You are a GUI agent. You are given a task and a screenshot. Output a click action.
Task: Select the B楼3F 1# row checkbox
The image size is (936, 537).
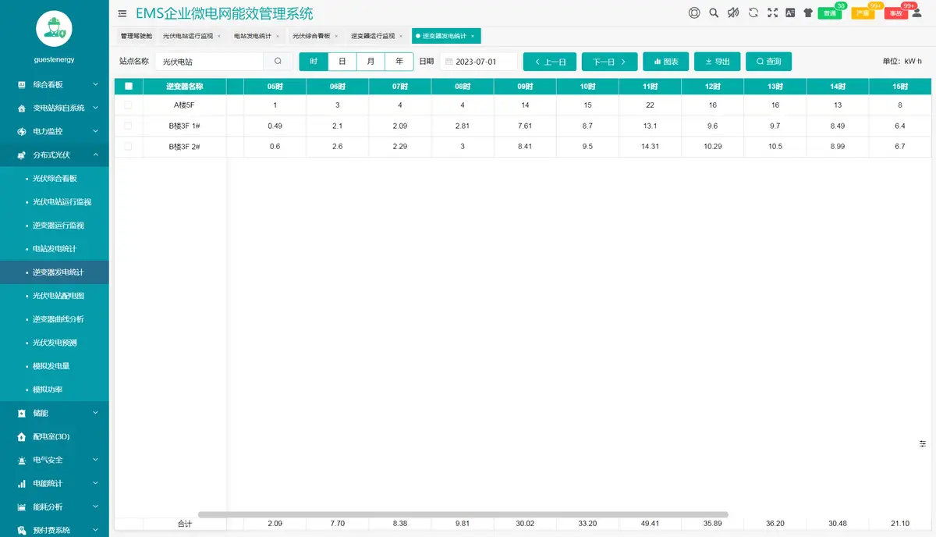[x=129, y=126]
